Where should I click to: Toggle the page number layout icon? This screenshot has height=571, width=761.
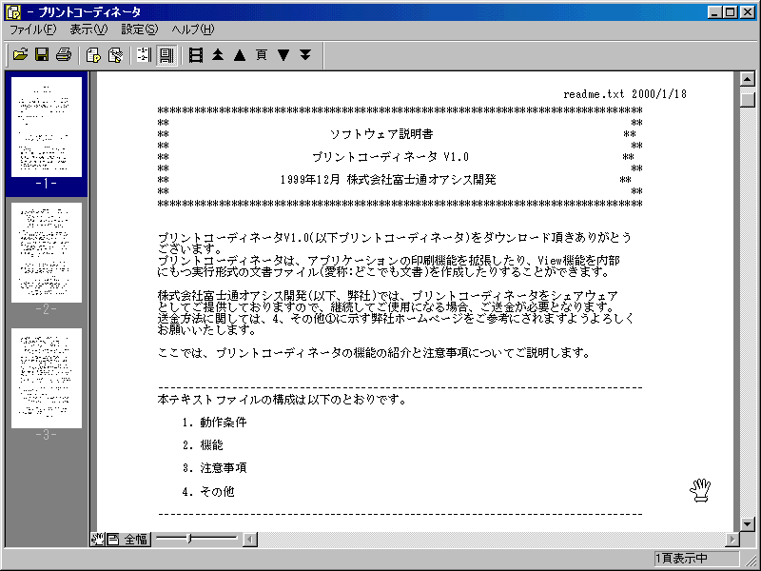(144, 55)
